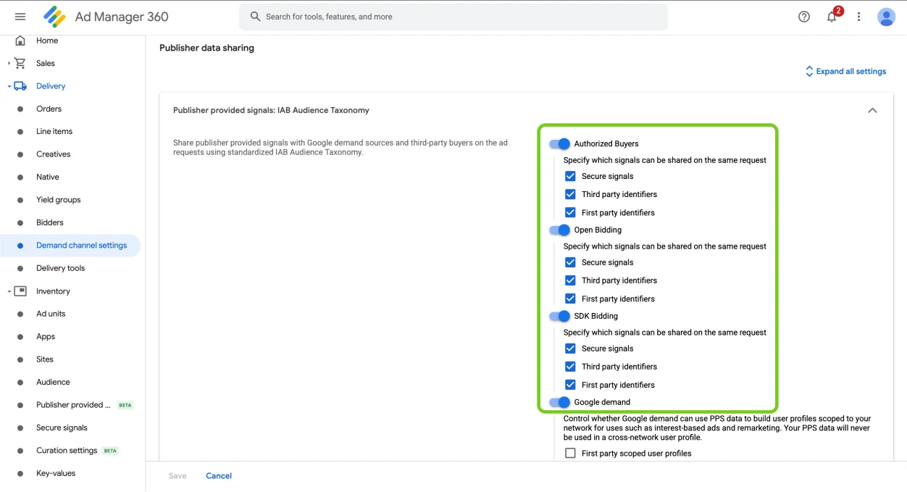Open the notifications bell

pyautogui.click(x=832, y=17)
